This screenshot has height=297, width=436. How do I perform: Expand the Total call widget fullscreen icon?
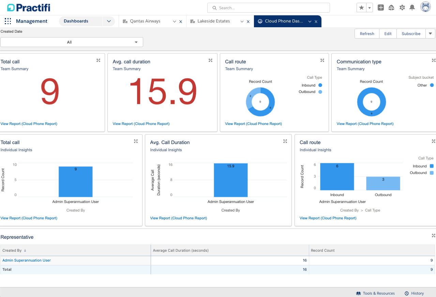[98, 60]
